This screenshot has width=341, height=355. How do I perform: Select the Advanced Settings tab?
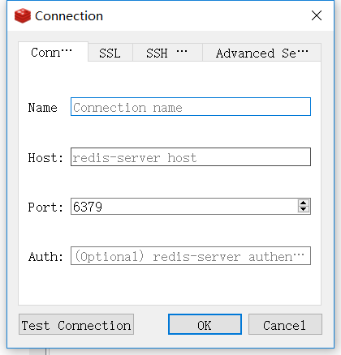click(x=261, y=53)
